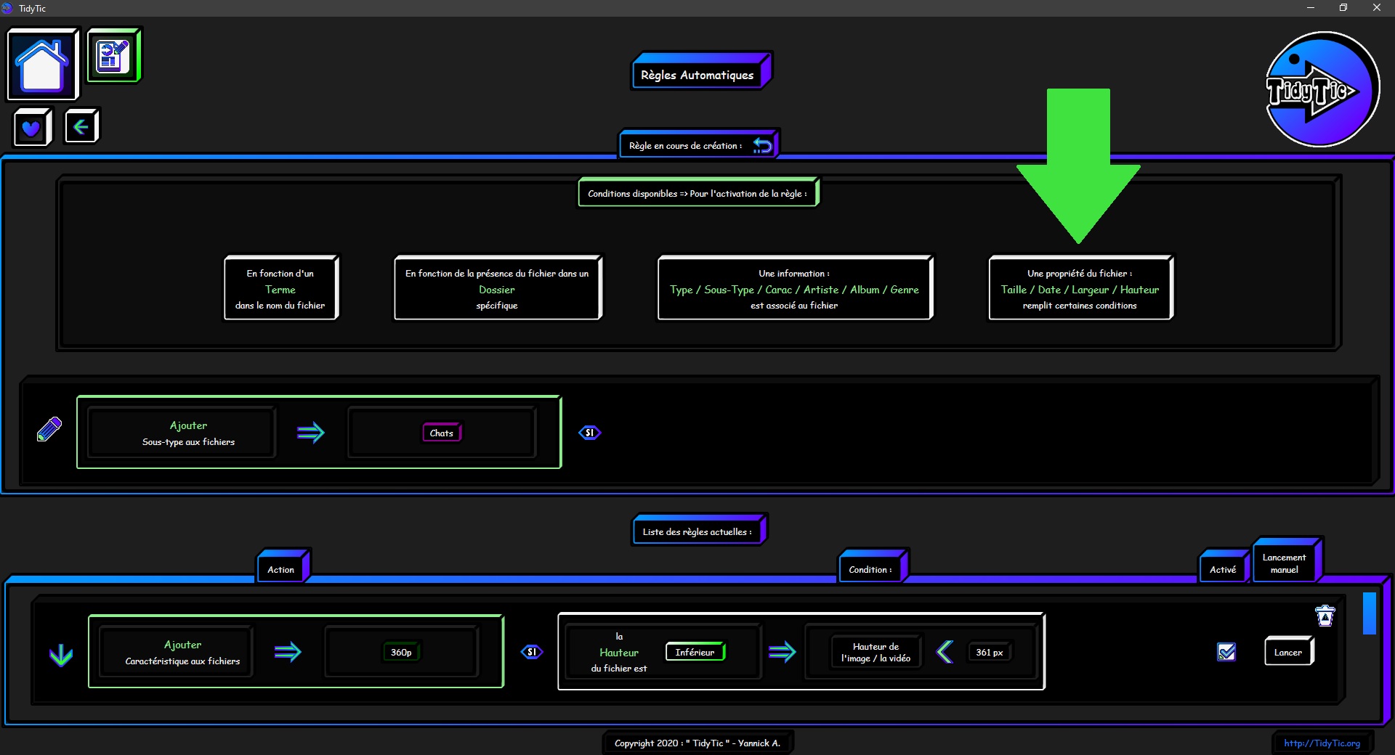Click the arrow between Ajouter and Chats
The width and height of the screenshot is (1395, 755).
click(x=311, y=433)
